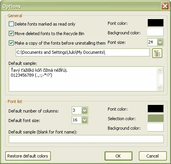This screenshot has width=171, height=164.
Task: Click the sample area scrollbar down arrow
Action: pyautogui.click(x=160, y=87)
